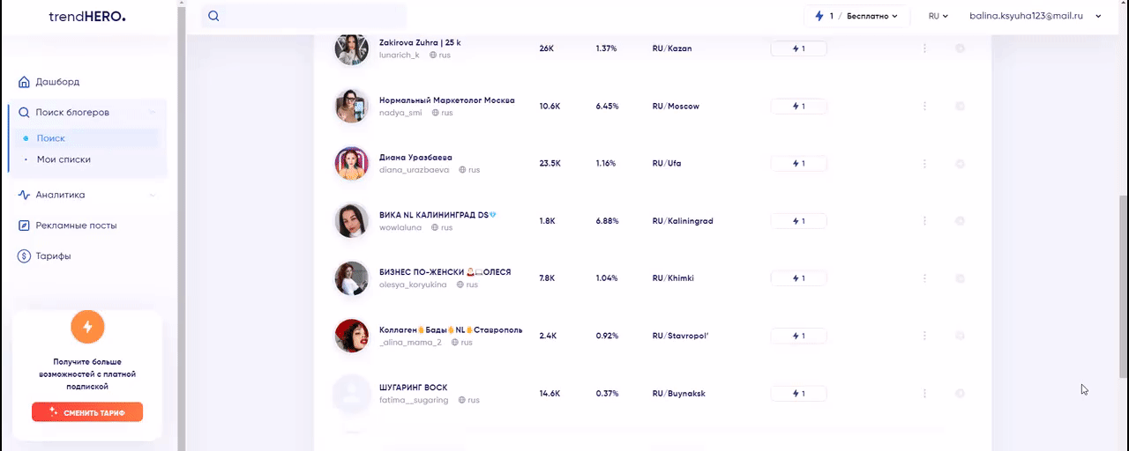The image size is (1129, 451).
Task: Open three-dot menu for nadya_smi row
Action: click(924, 106)
